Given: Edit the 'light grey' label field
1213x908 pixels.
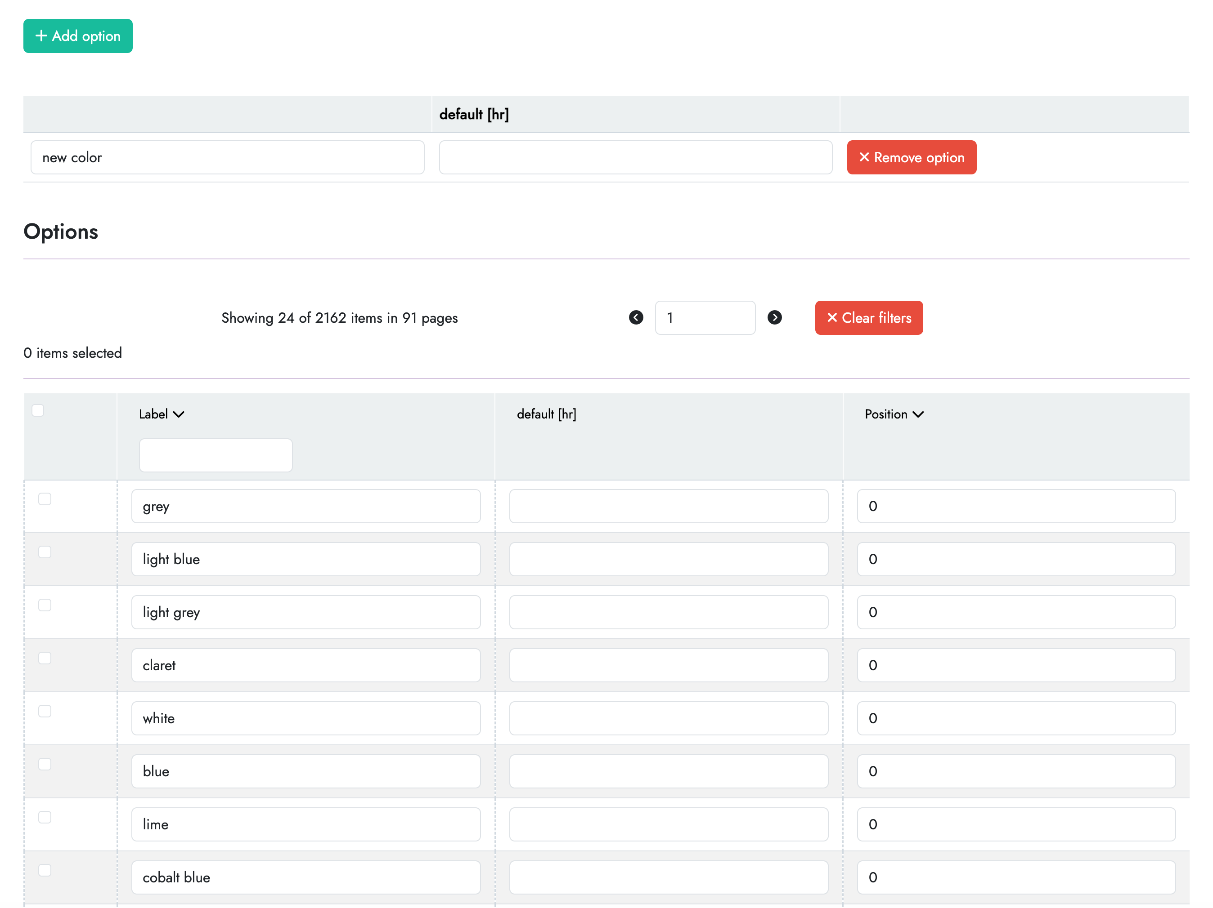Looking at the screenshot, I should (305, 612).
